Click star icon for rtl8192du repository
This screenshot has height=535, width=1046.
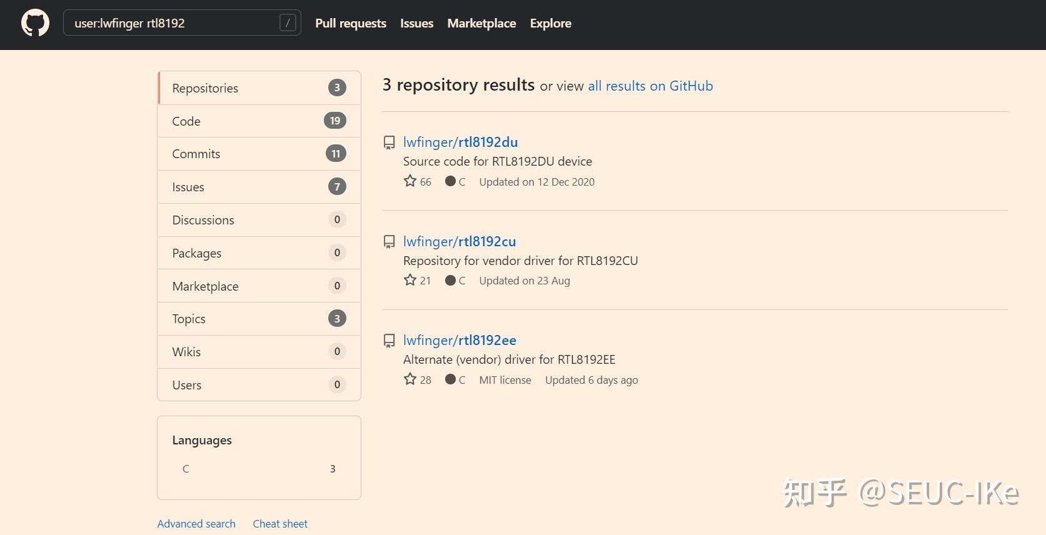(x=410, y=181)
